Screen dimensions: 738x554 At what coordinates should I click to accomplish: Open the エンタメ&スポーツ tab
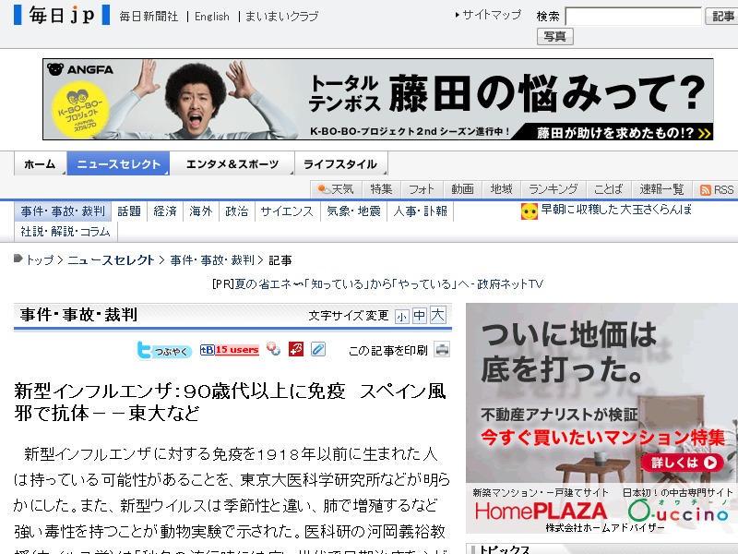coord(232,164)
